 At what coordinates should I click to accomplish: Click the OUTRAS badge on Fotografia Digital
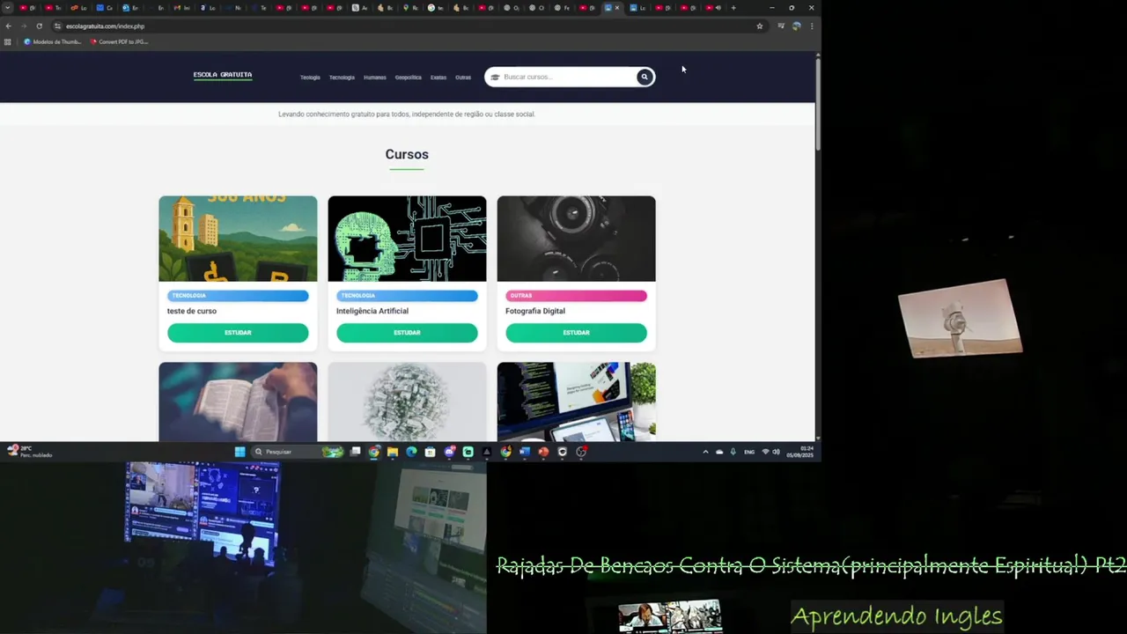tap(576, 296)
